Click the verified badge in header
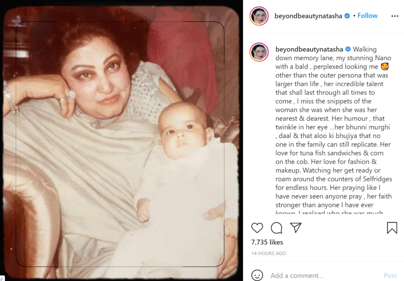Screen dimensions: 404x281 347,16
